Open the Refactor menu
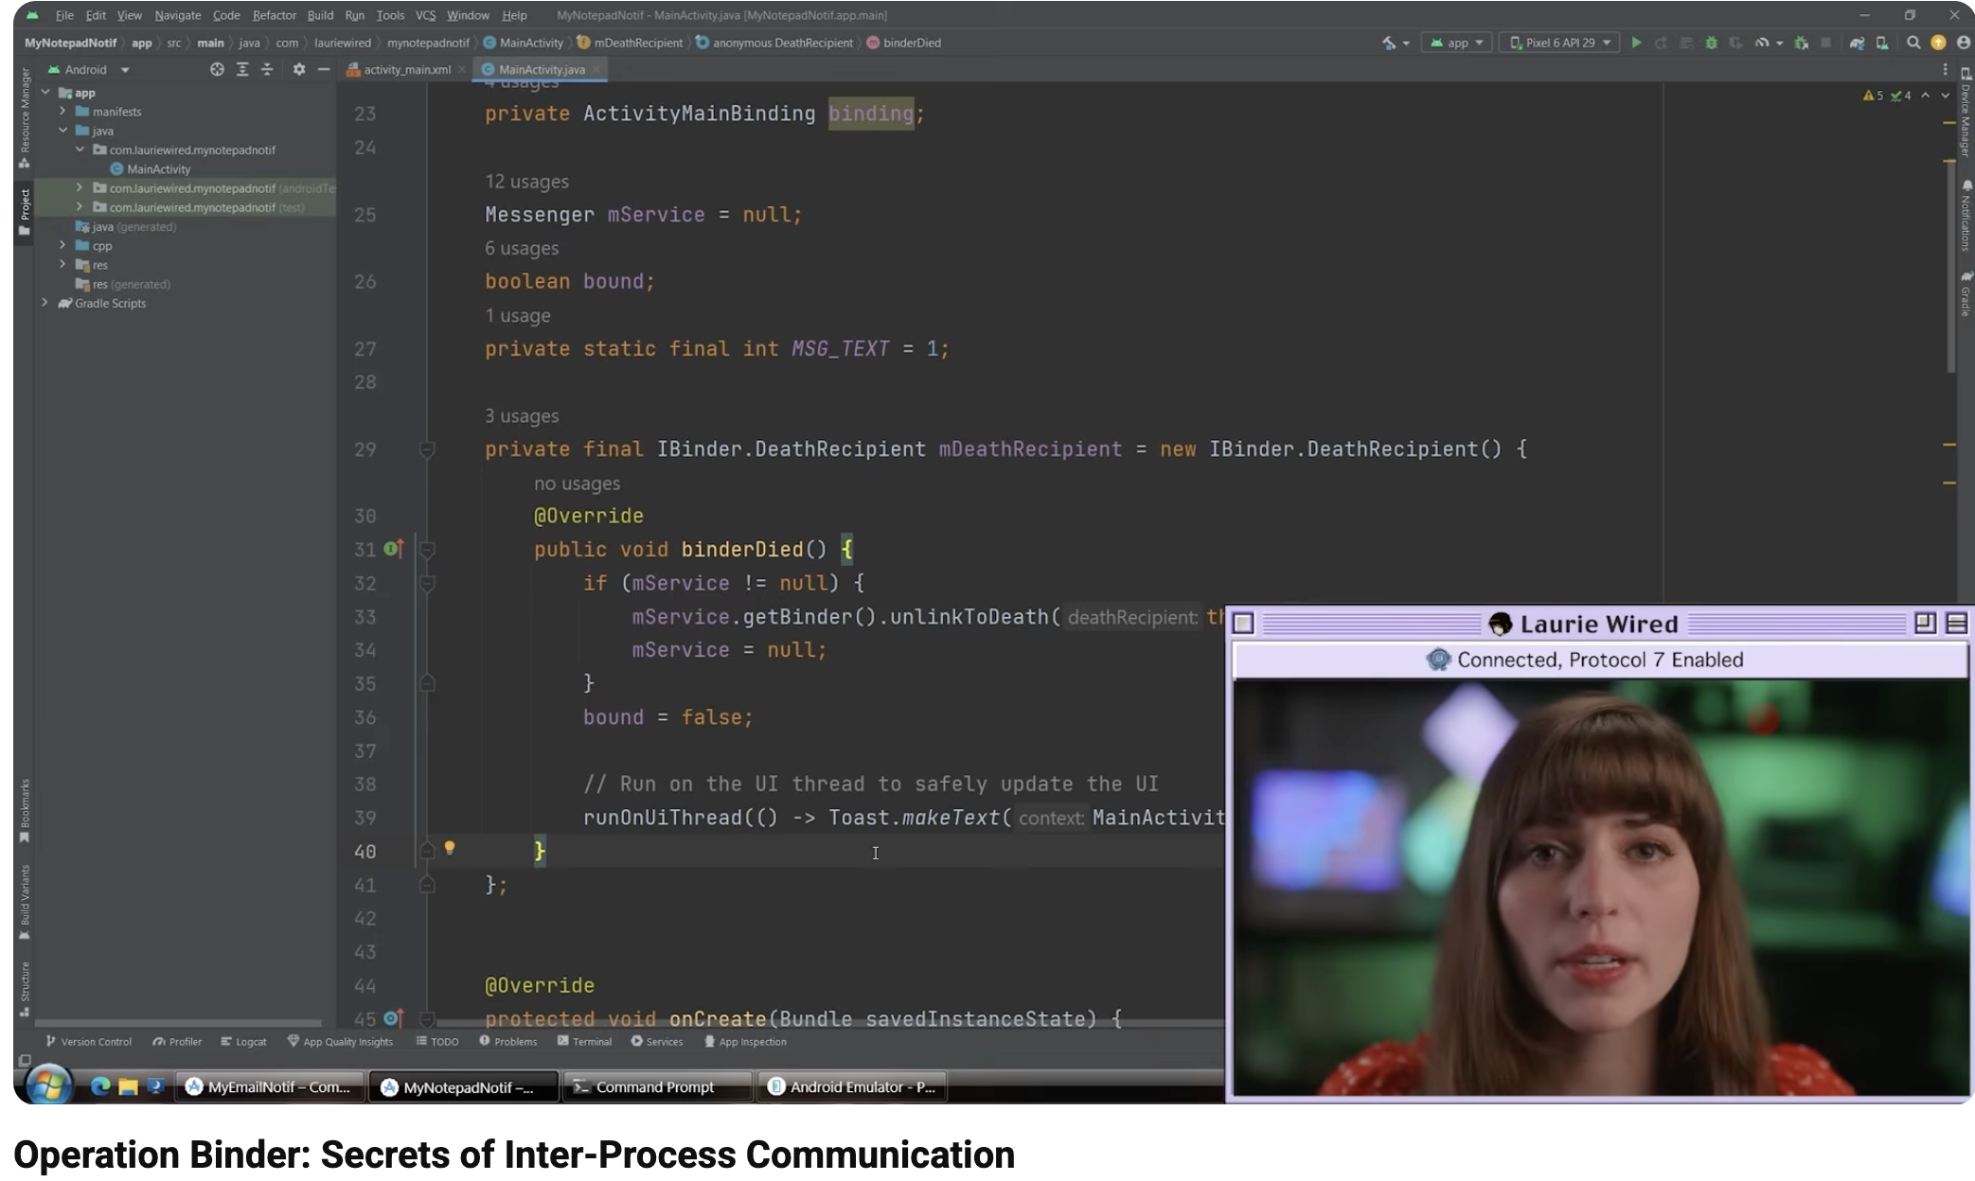Viewport: 1975px width, 1181px height. (x=274, y=15)
